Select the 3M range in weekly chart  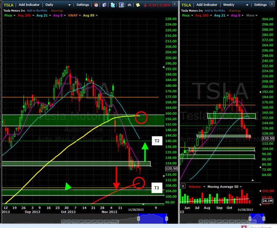225,221
